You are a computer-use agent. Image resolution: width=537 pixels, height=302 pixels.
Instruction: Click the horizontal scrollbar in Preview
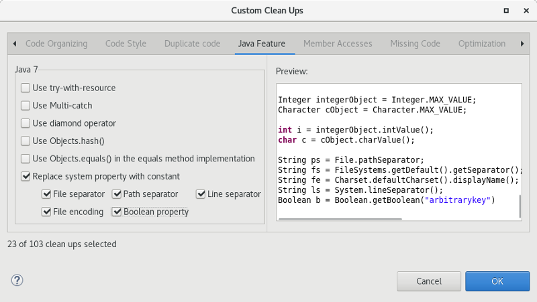pos(340,219)
